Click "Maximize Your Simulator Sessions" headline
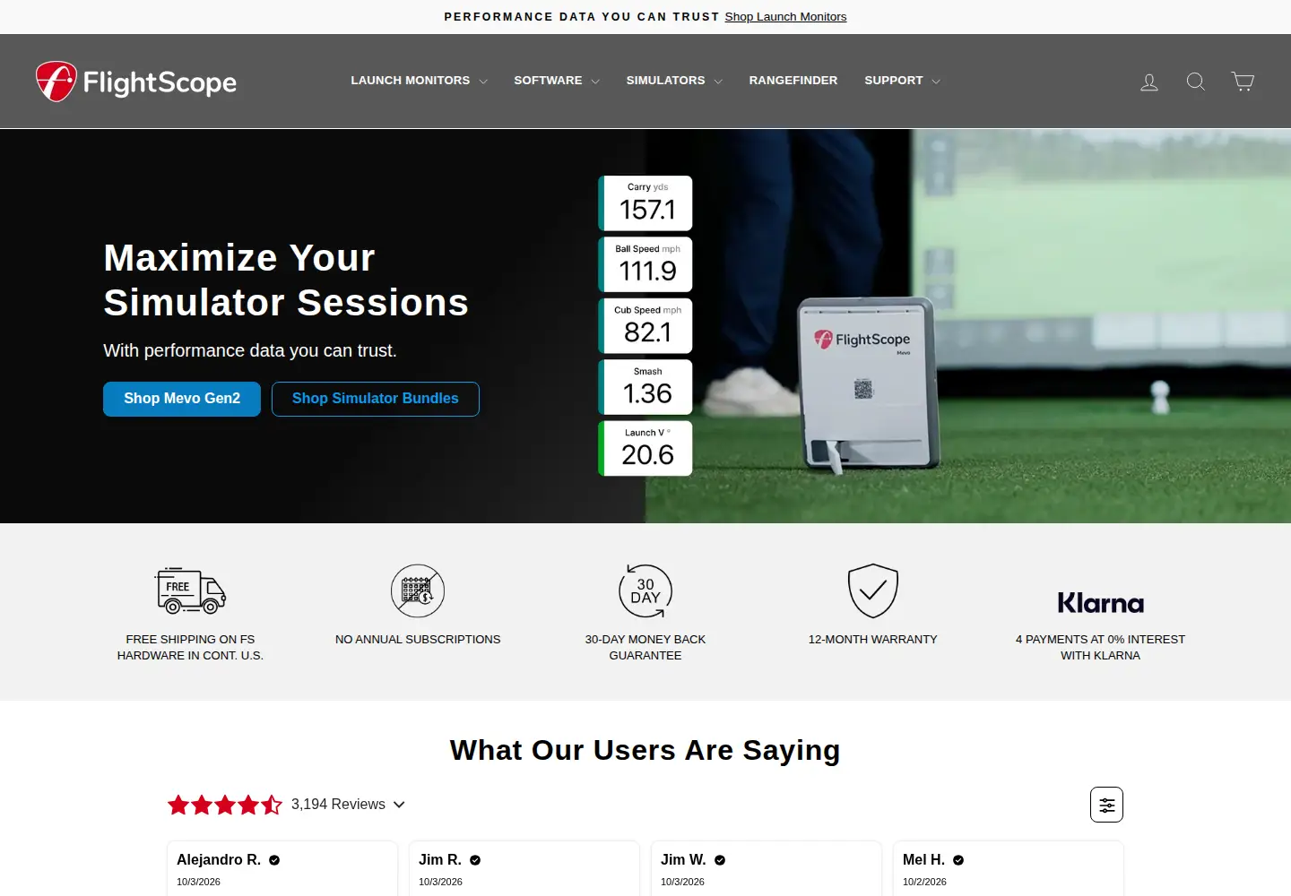 tap(286, 280)
